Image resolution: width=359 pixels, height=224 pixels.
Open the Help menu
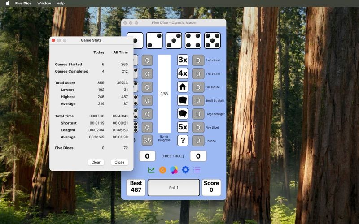point(61,3)
